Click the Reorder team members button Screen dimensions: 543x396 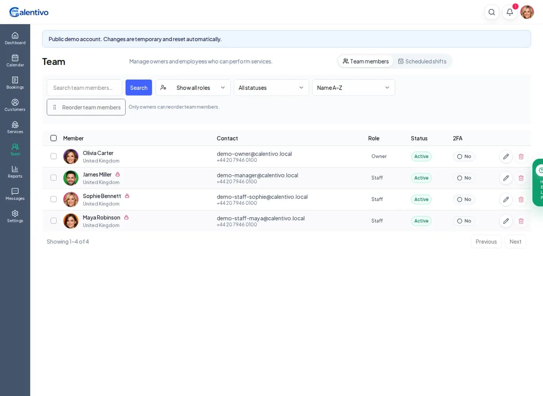tap(86, 107)
